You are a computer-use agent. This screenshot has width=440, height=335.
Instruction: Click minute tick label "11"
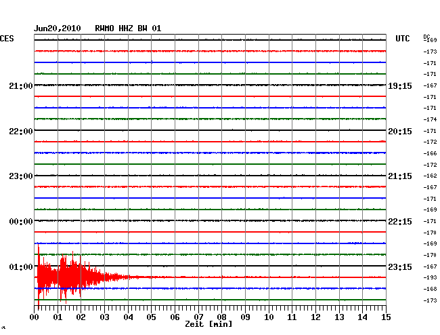292,317
